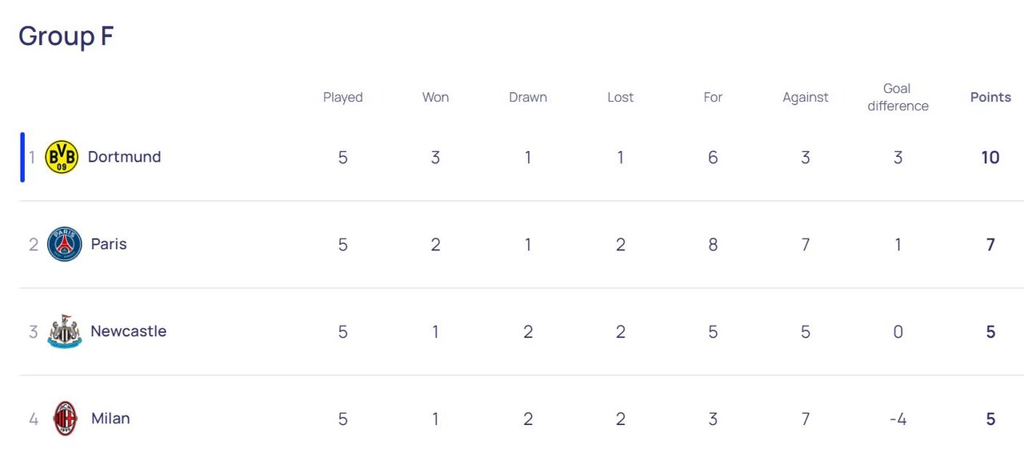The height and width of the screenshot is (457, 1024).
Task: Click the Group F heading
Action: tap(66, 36)
